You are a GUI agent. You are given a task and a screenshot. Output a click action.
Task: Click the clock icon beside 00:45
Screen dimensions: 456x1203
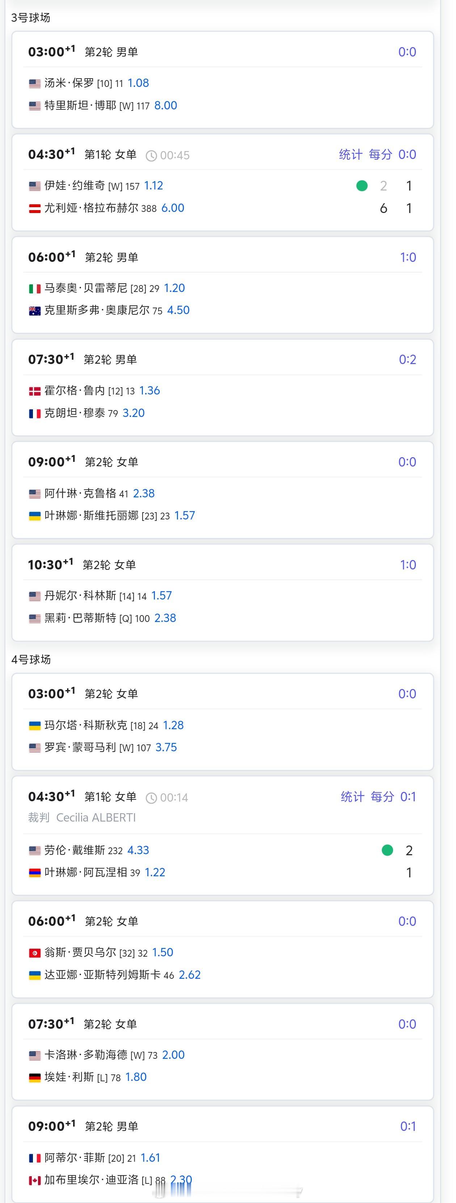point(151,155)
